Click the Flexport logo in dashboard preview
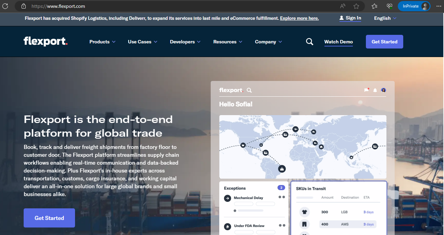 click(x=231, y=90)
